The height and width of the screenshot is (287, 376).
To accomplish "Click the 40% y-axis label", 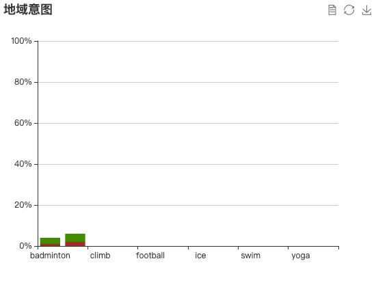I will (23, 164).
